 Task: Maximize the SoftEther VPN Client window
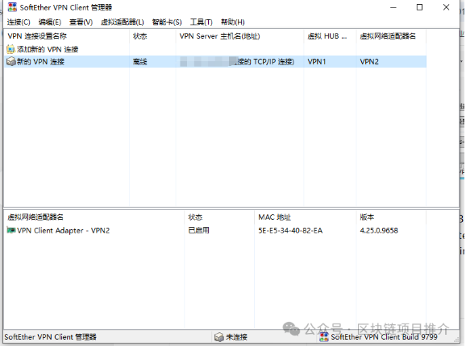(419, 7)
